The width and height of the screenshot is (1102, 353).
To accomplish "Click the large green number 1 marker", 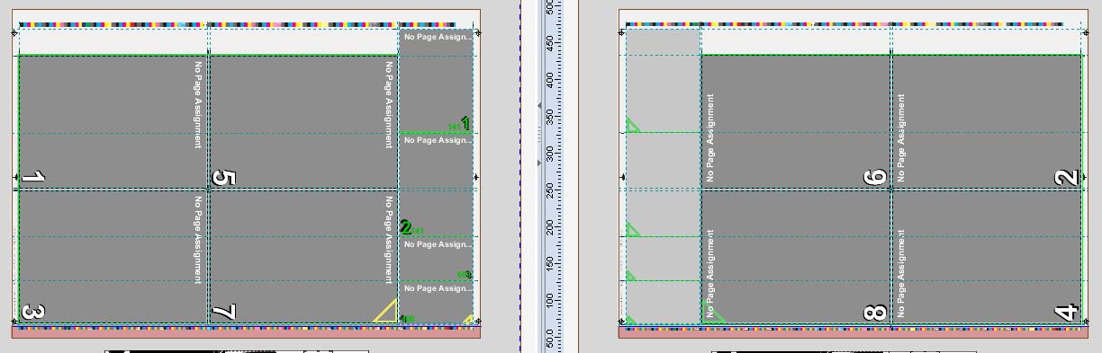I will [x=465, y=123].
